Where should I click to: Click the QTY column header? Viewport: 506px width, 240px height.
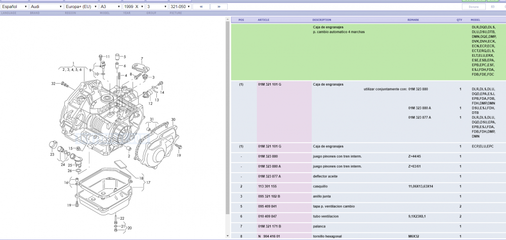(459, 20)
